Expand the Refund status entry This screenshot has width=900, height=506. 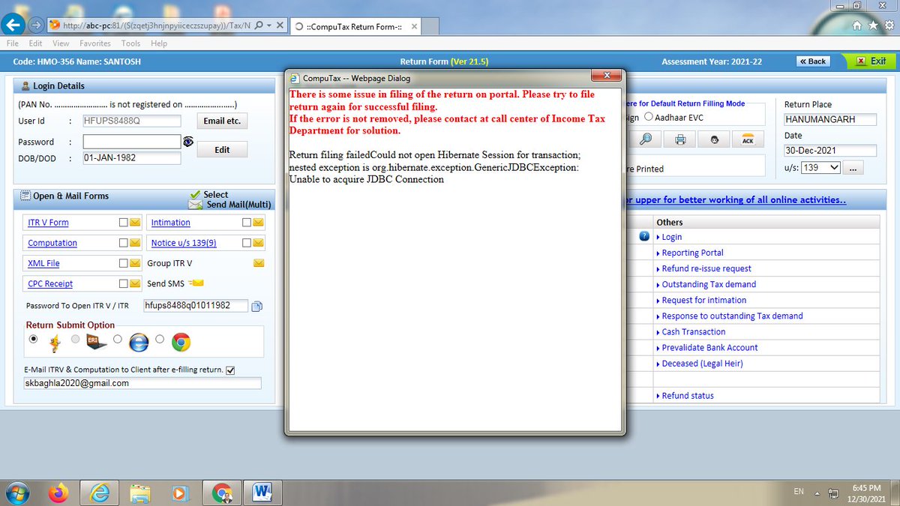[x=685, y=395]
